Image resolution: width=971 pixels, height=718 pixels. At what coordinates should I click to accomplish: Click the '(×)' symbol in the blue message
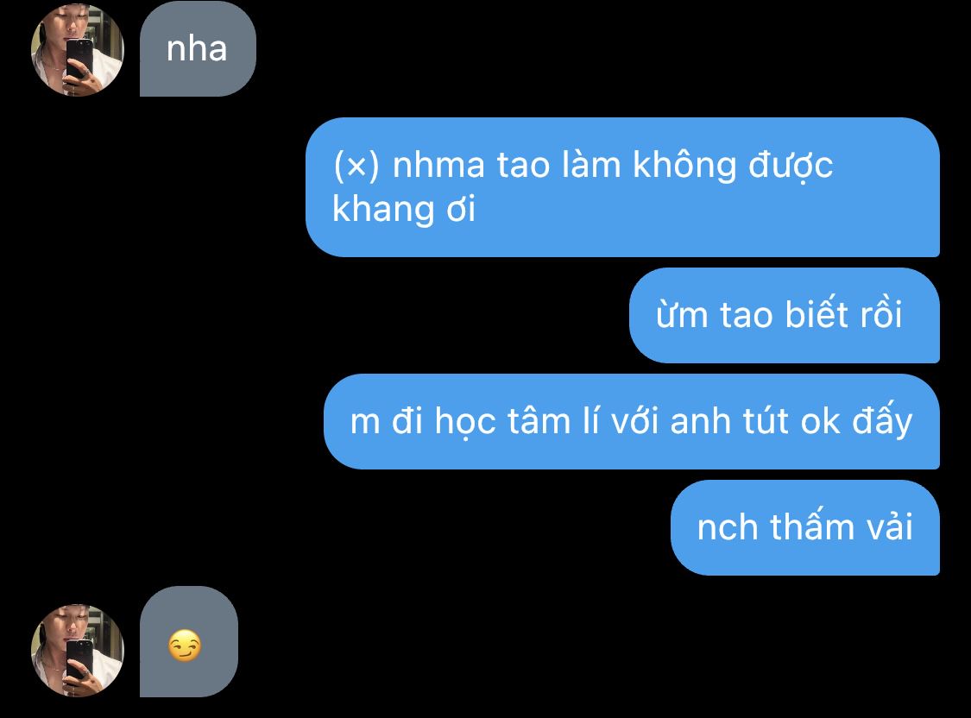pos(356,166)
